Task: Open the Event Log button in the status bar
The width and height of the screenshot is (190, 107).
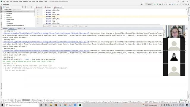Action: (x=184, y=100)
